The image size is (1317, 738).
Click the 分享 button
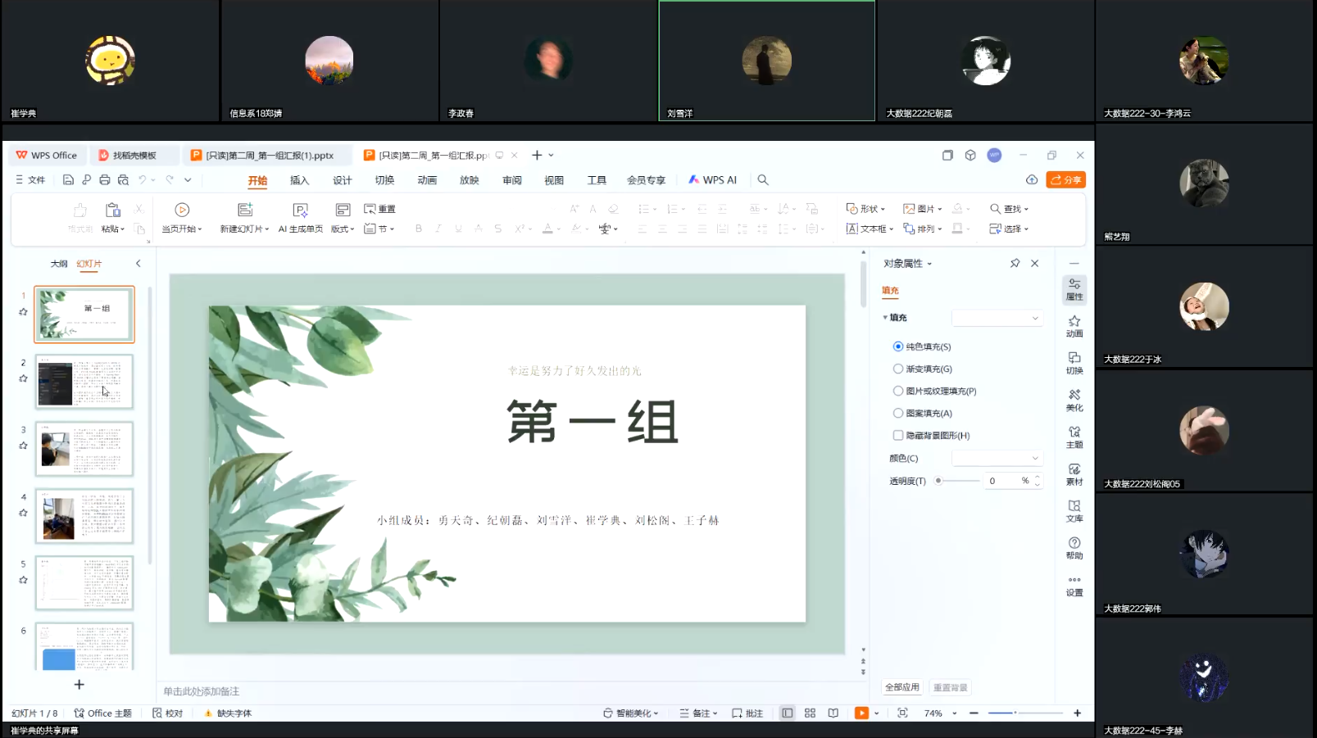coord(1065,180)
